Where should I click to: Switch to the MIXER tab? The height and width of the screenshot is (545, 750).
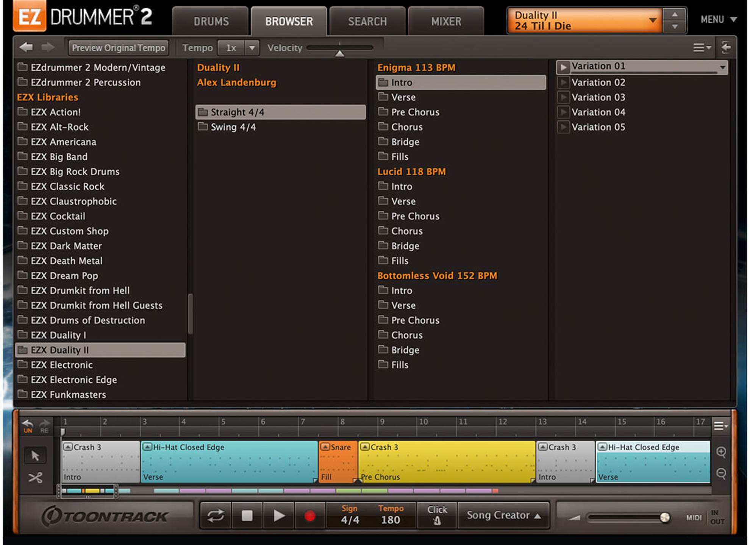(x=446, y=22)
